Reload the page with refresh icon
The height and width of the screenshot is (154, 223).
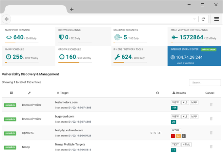(x=203, y=19)
